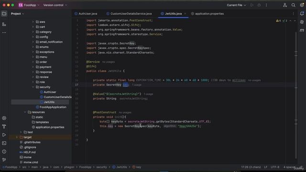
Task: Select the .gitignore file
Action: coord(28,147)
